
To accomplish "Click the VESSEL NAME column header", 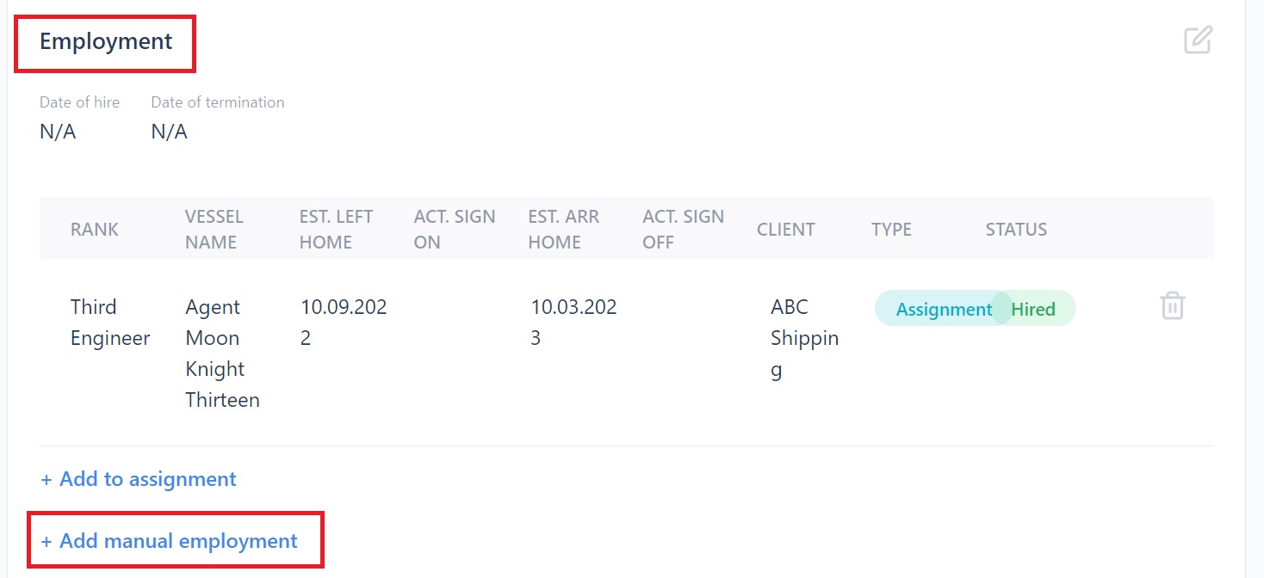I will 214,230.
